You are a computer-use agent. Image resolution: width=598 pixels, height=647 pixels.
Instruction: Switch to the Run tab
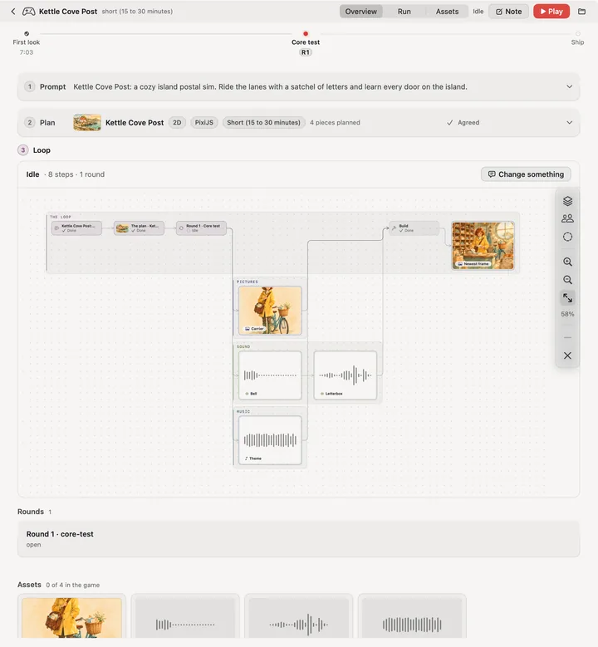404,12
